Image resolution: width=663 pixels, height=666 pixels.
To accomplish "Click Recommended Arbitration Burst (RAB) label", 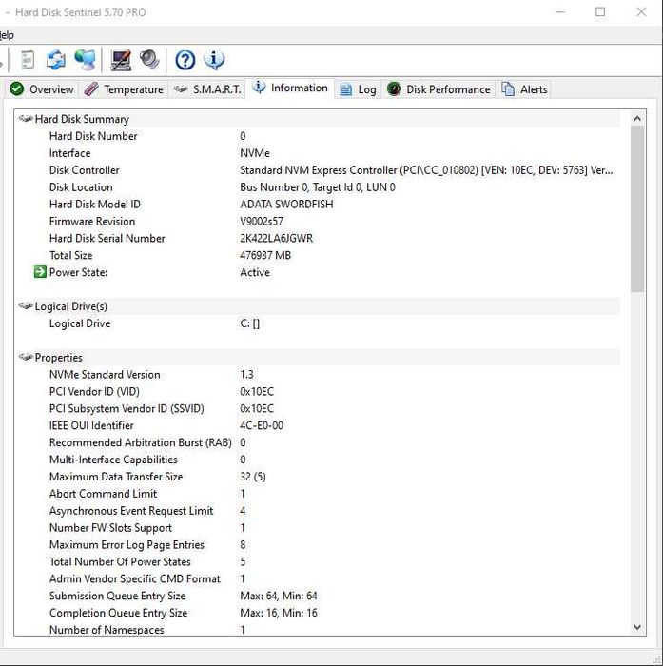I will [141, 442].
